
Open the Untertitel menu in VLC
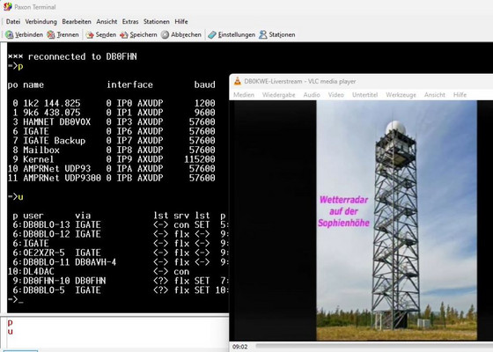coord(364,95)
